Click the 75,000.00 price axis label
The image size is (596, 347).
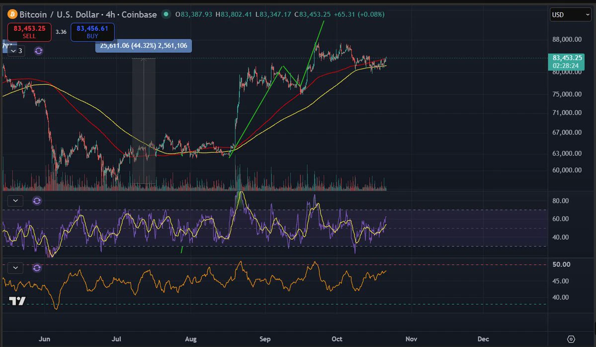pos(567,94)
